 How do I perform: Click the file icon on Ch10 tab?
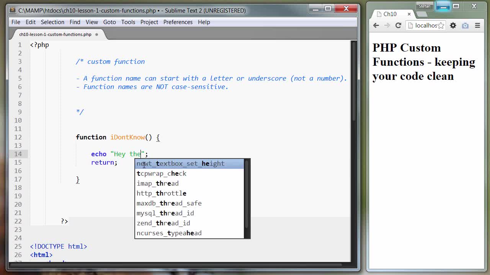pyautogui.click(x=379, y=14)
